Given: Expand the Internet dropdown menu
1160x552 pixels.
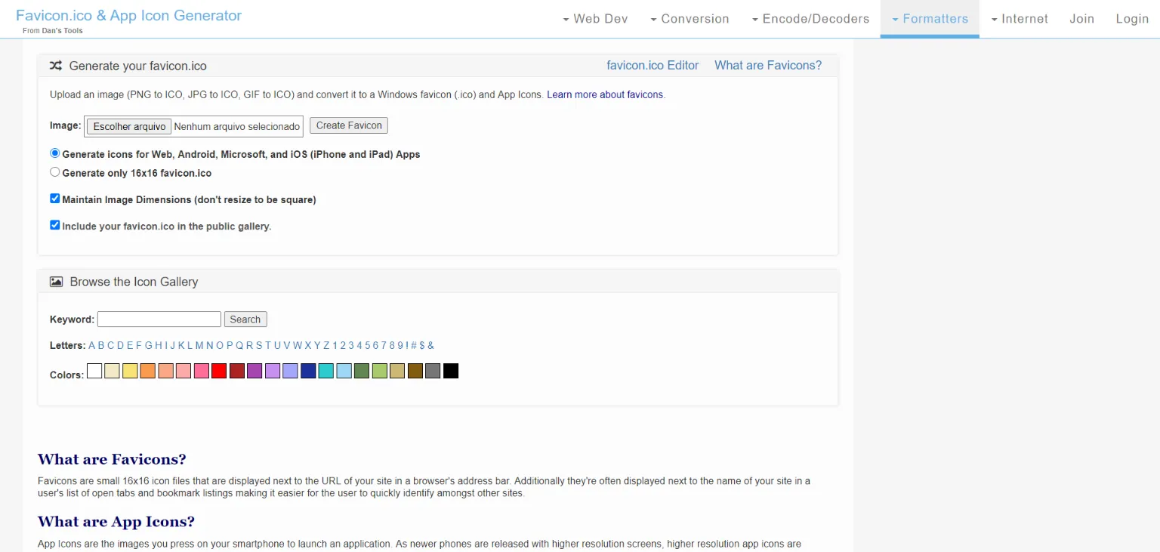Looking at the screenshot, I should pos(1019,19).
